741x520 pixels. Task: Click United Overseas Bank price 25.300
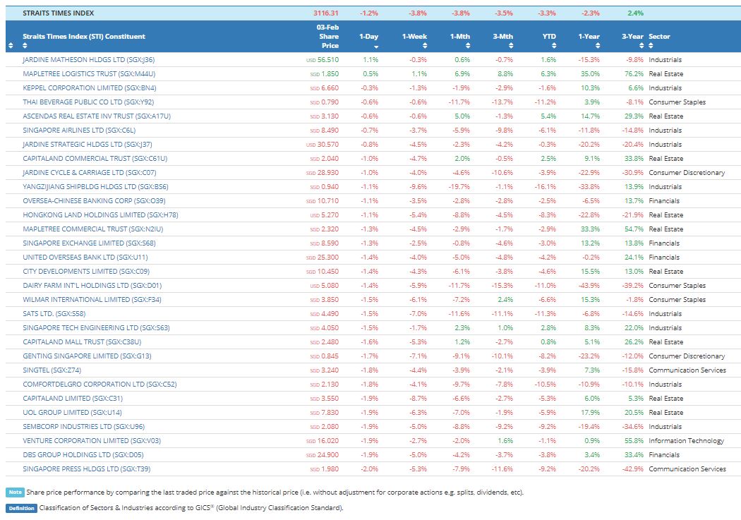[x=328, y=258]
